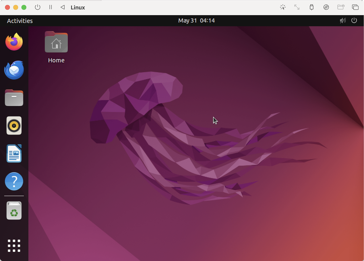This screenshot has width=364, height=261.
Task: Launch Rhythmbox music player
Action: click(x=14, y=125)
